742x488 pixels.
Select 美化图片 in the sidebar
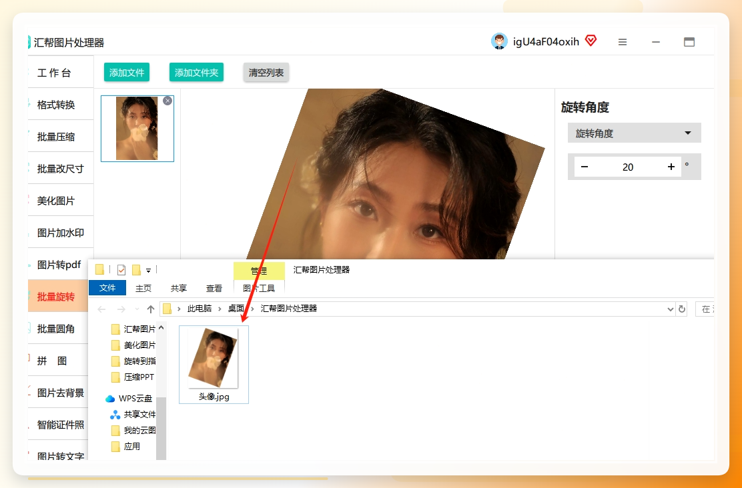click(x=61, y=201)
